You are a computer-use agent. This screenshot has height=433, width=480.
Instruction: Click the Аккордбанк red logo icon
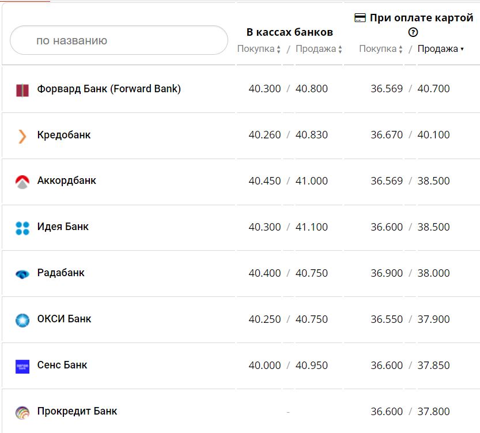click(22, 182)
